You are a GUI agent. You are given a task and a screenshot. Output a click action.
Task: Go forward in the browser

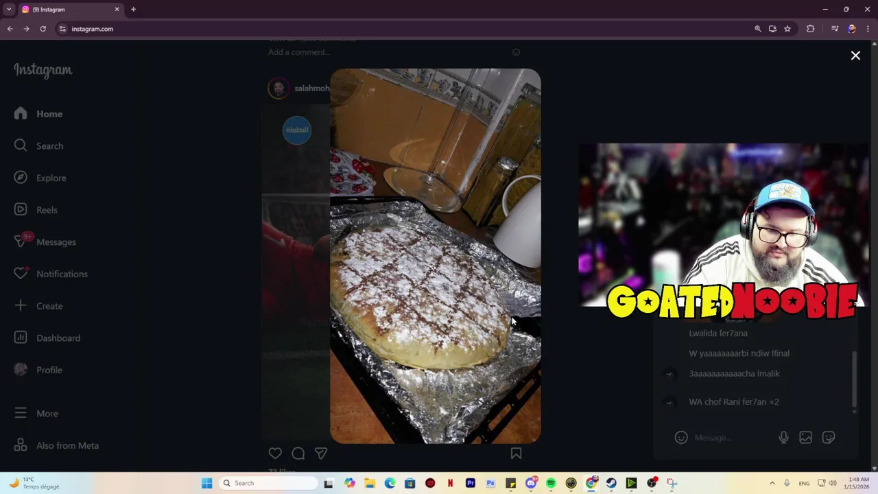26,29
